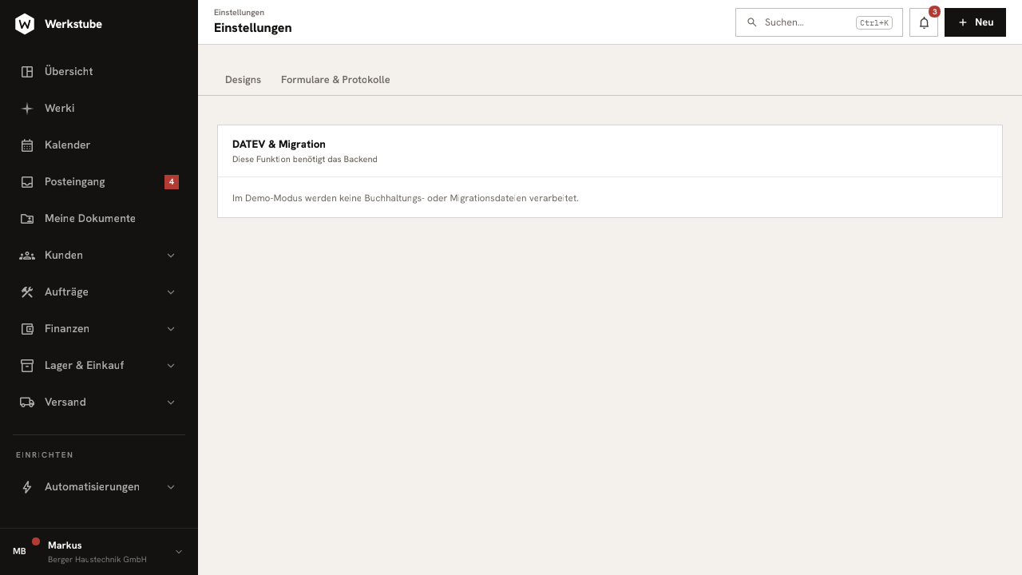Click text 'Diese Funktion benötigt das Backend'
1022x575 pixels.
point(305,160)
